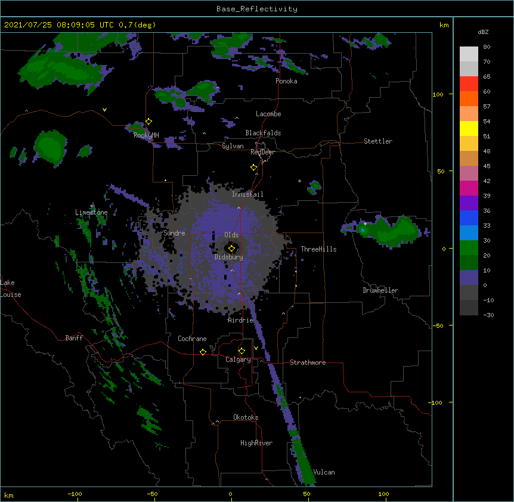Click the Innisfail city label
This screenshot has width=514, height=502.
(x=247, y=194)
